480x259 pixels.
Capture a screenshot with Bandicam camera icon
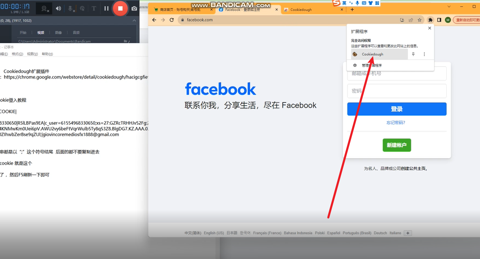tap(134, 9)
